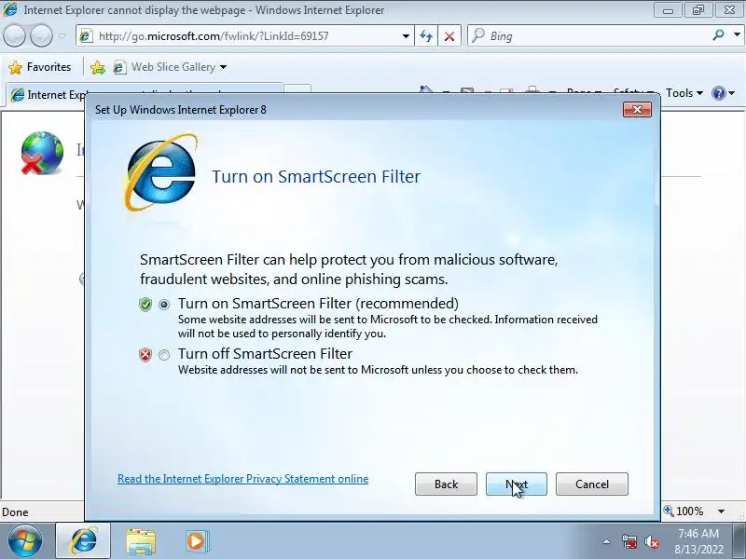
Task: Expand the search provider dropdown arrow
Action: coord(737,35)
